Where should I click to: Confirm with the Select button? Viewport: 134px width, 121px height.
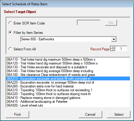[119, 115]
